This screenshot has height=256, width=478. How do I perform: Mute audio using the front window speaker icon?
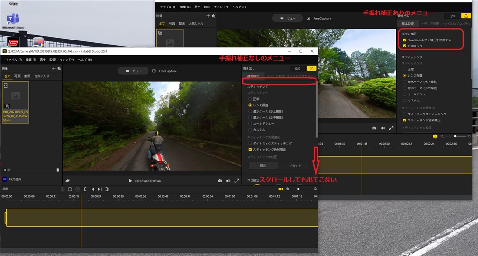pos(228,181)
